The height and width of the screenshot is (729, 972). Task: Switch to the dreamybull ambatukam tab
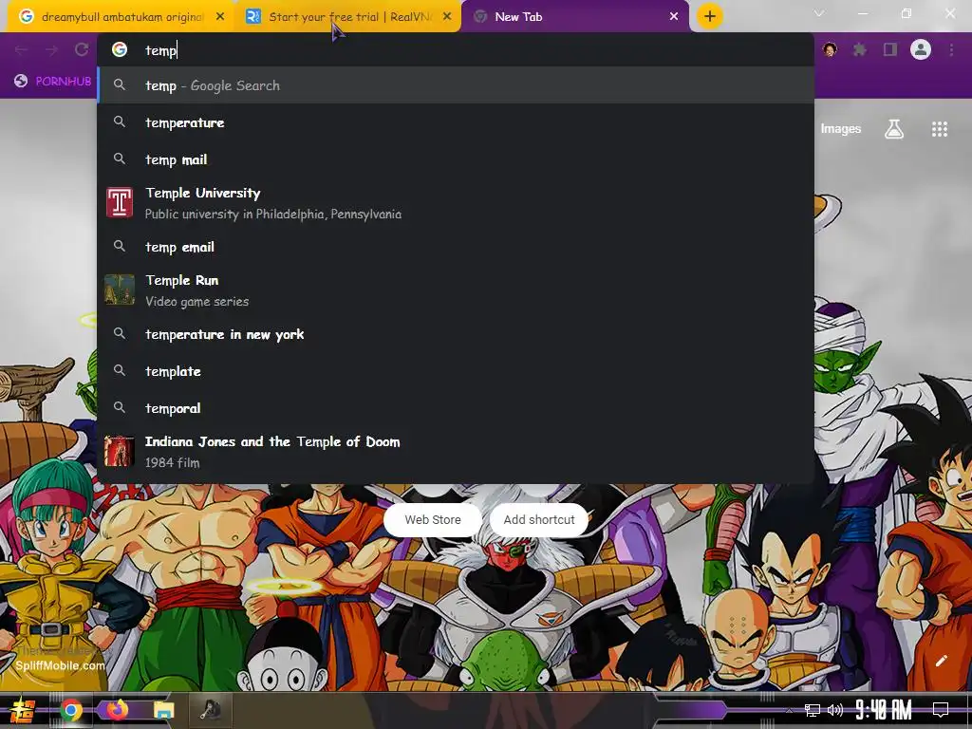pyautogui.click(x=121, y=17)
